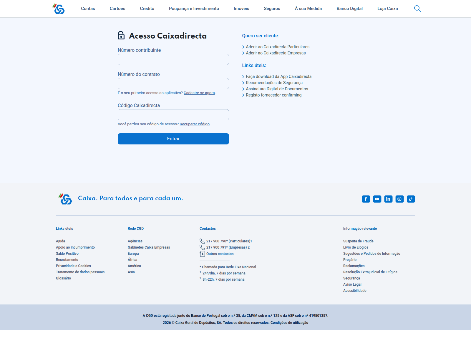Image resolution: width=471 pixels, height=353 pixels.
Task: Click the Caixa logo in the header
Action: click(59, 9)
